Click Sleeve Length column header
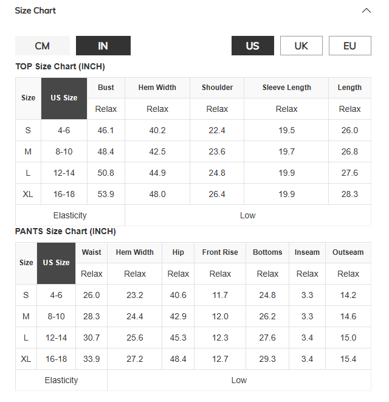Image resolution: width=389 pixels, height=402 pixels. click(286, 88)
